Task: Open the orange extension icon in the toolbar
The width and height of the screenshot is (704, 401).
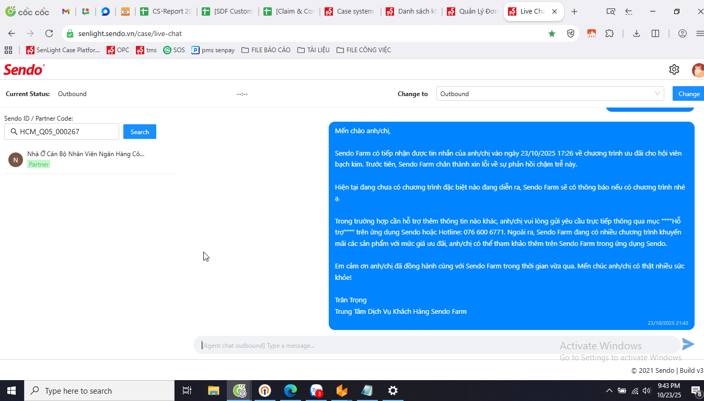Action: coord(592,33)
